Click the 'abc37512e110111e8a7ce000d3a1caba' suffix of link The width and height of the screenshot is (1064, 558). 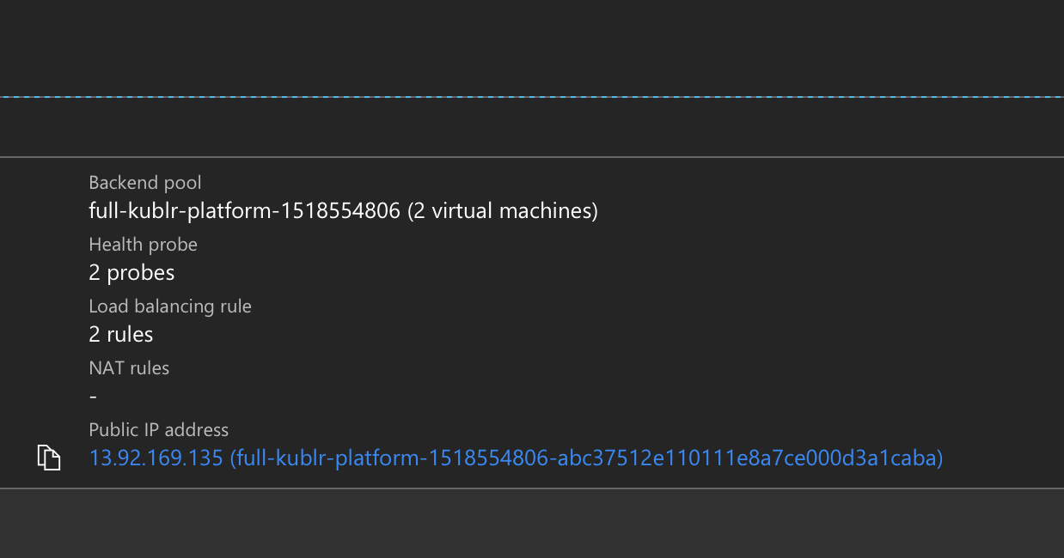pos(746,458)
